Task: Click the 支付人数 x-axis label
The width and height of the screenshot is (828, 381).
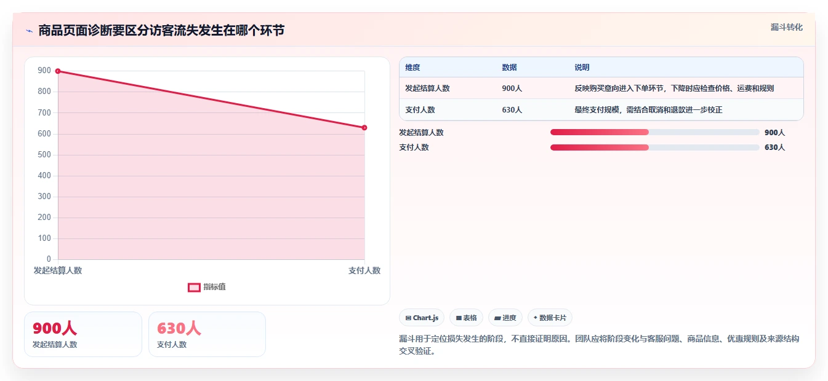Action: [x=364, y=270]
